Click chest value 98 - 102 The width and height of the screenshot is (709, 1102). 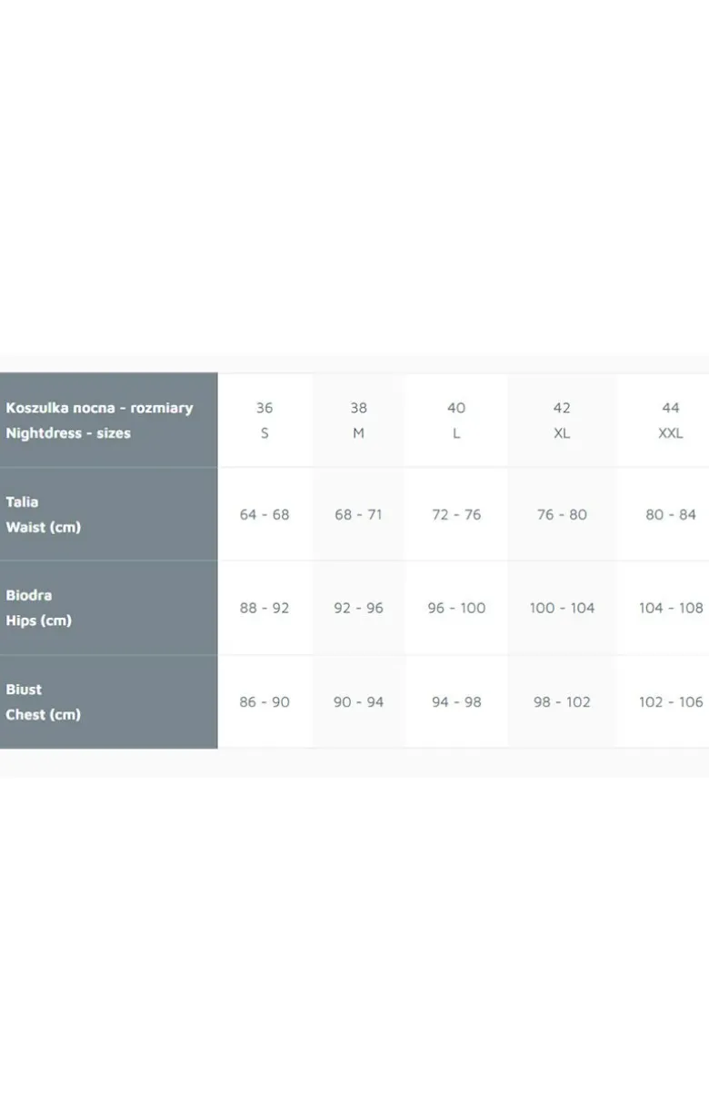[x=562, y=702]
